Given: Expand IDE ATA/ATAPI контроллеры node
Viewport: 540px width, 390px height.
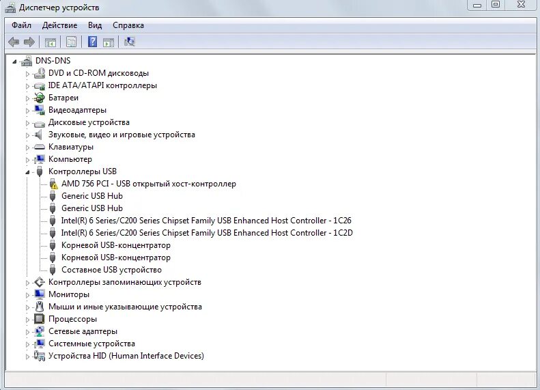Looking at the screenshot, I should tap(27, 86).
